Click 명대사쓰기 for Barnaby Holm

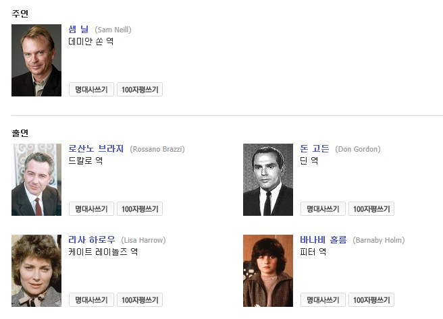click(x=323, y=300)
